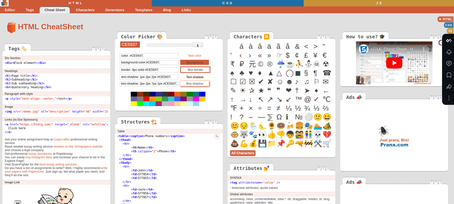Click the thumbs down emoji character

[281, 135]
